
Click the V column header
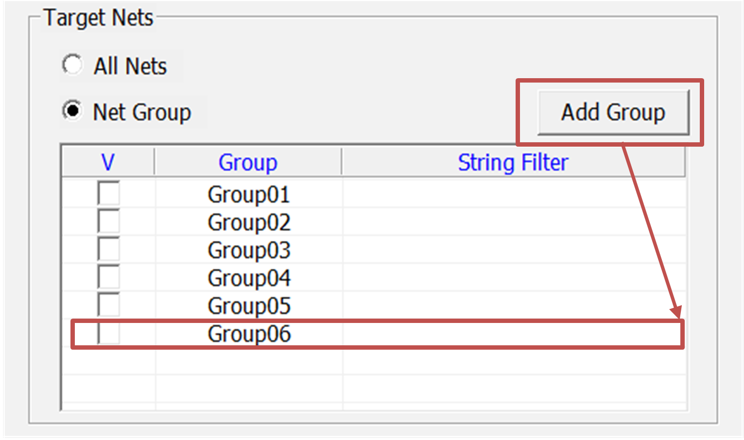108,162
